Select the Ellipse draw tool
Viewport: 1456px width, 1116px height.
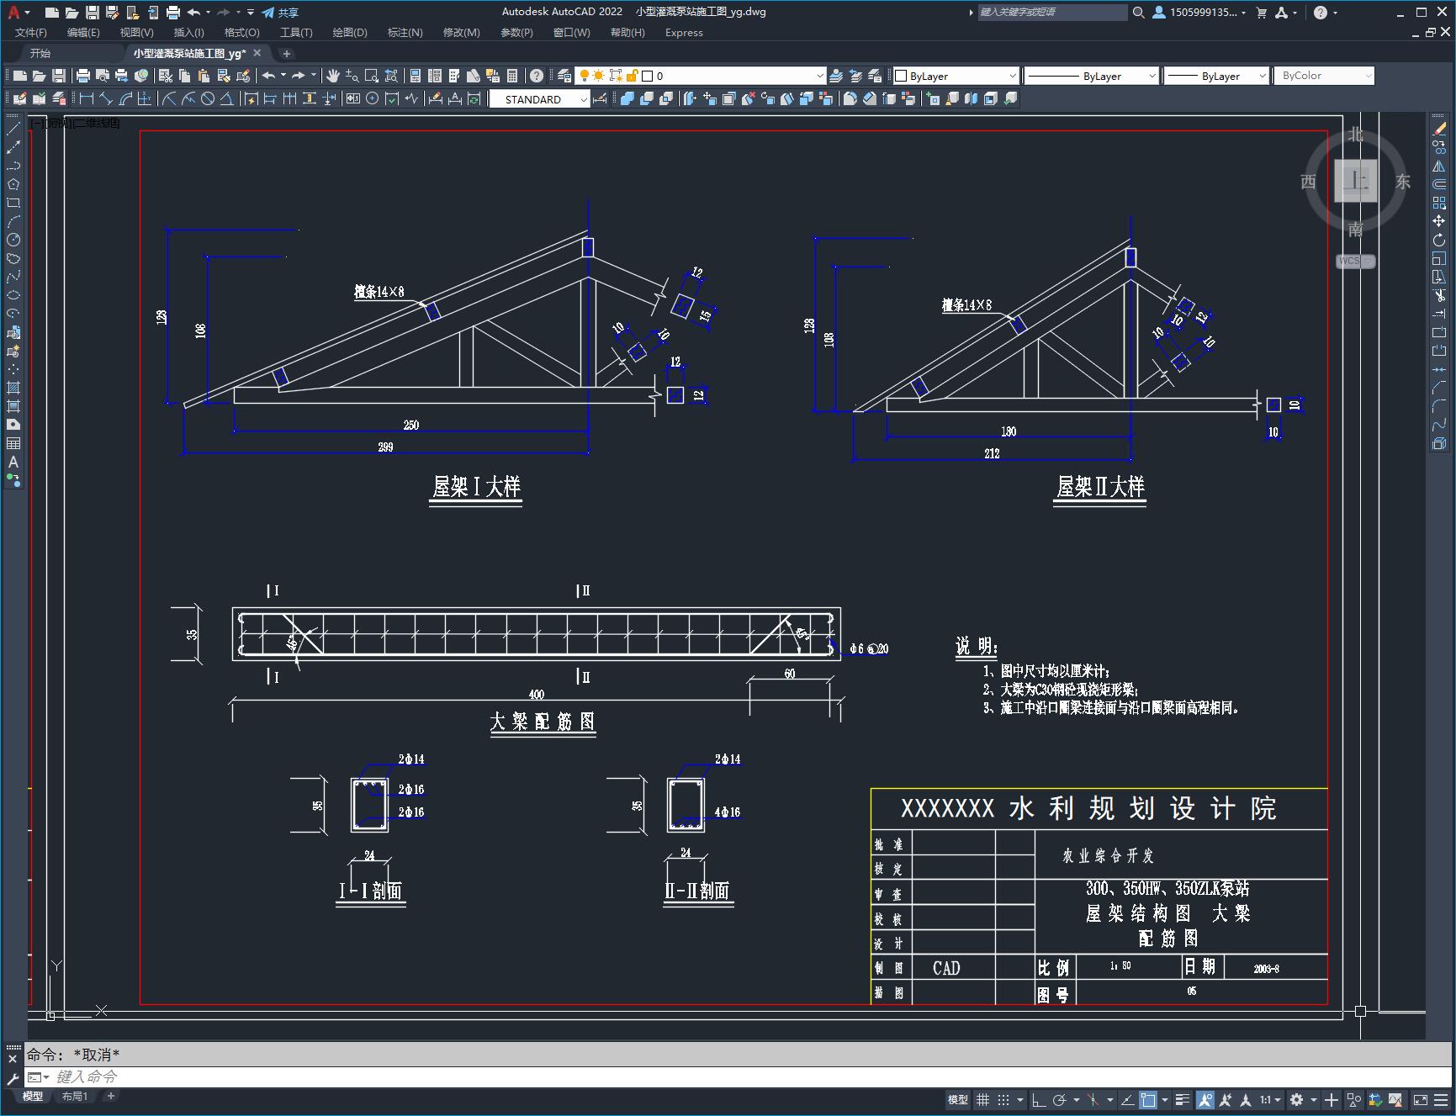tap(13, 295)
